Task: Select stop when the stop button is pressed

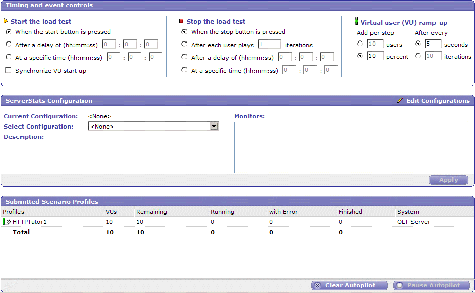Action: (184, 31)
